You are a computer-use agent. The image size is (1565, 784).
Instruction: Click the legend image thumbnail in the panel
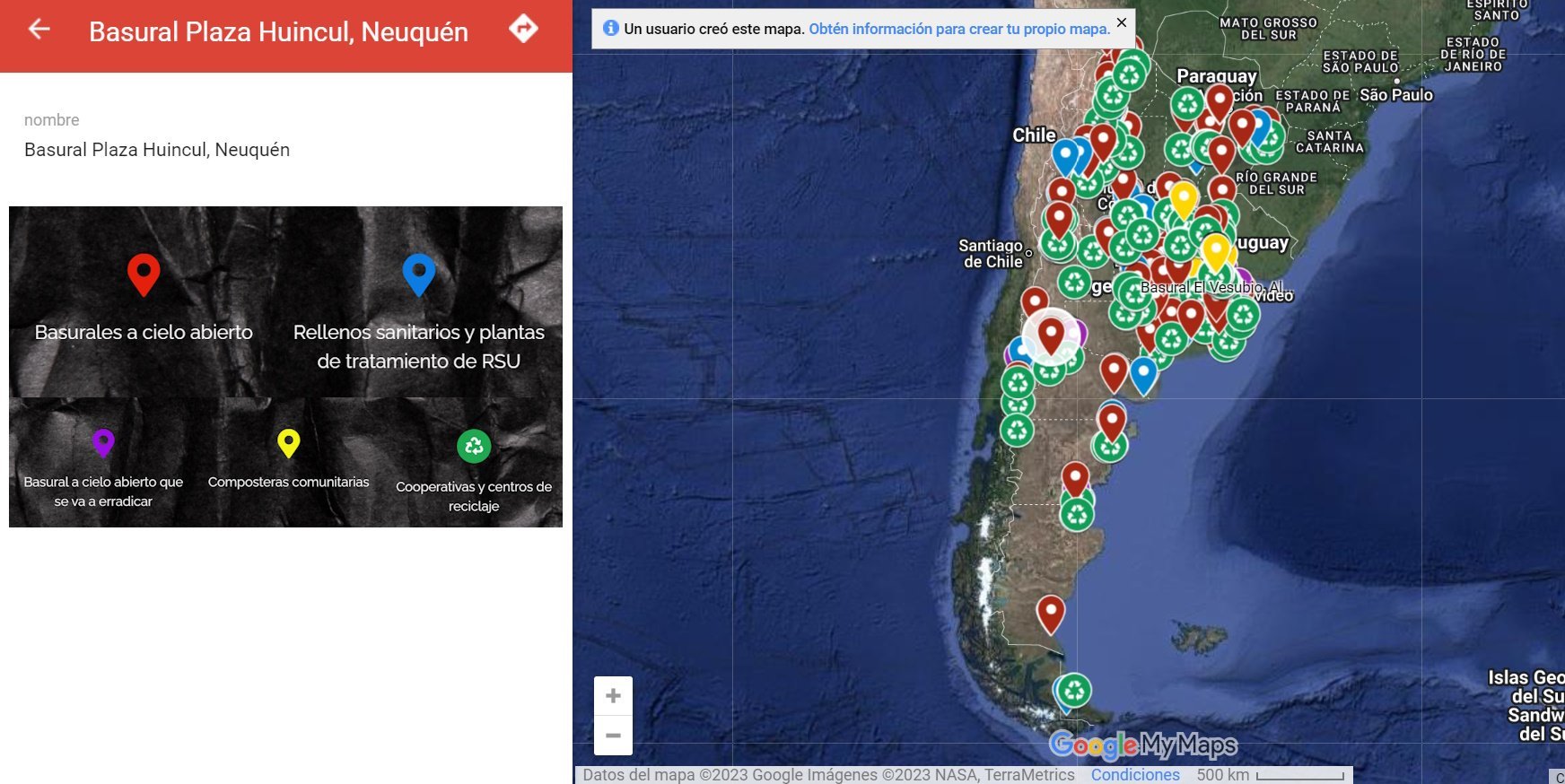tap(285, 367)
